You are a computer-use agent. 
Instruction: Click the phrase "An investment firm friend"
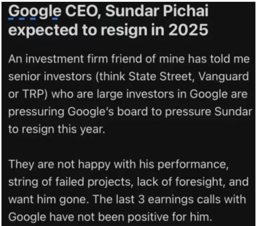tap(76, 59)
